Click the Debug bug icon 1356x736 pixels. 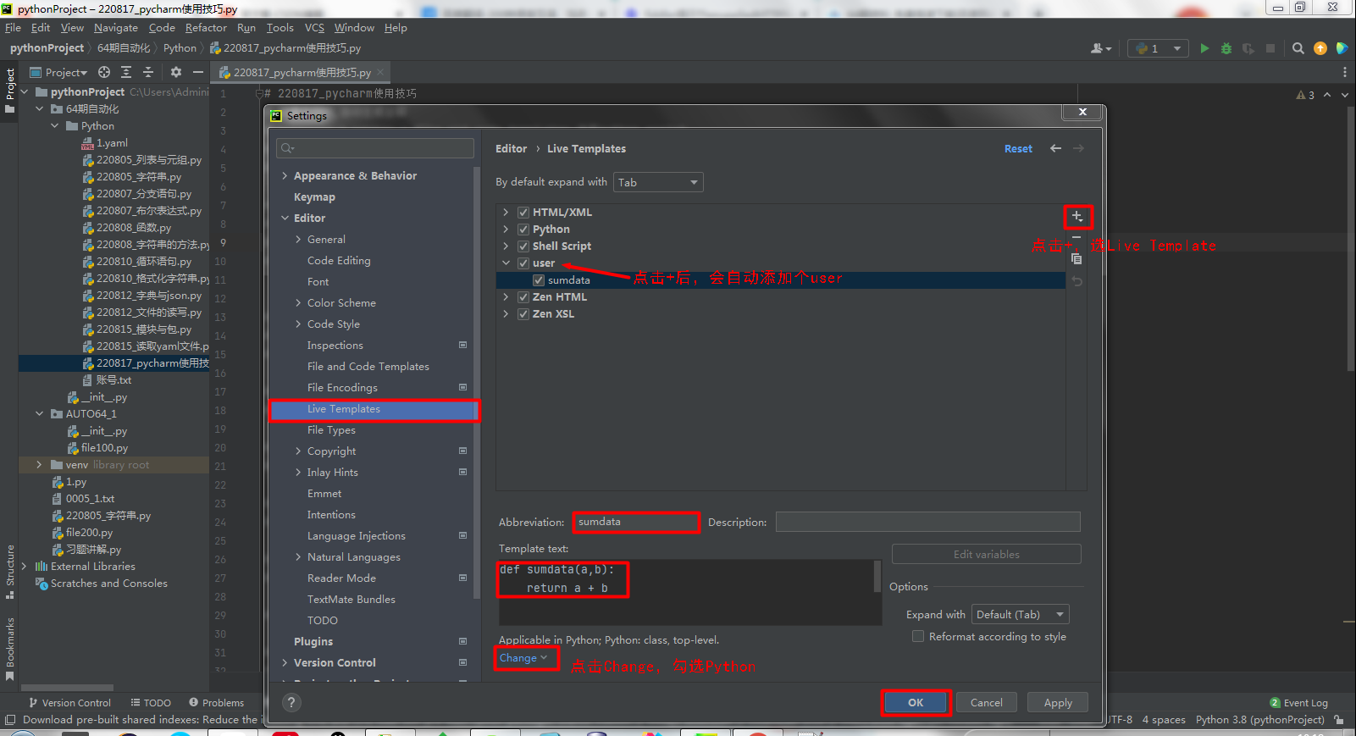(1226, 48)
